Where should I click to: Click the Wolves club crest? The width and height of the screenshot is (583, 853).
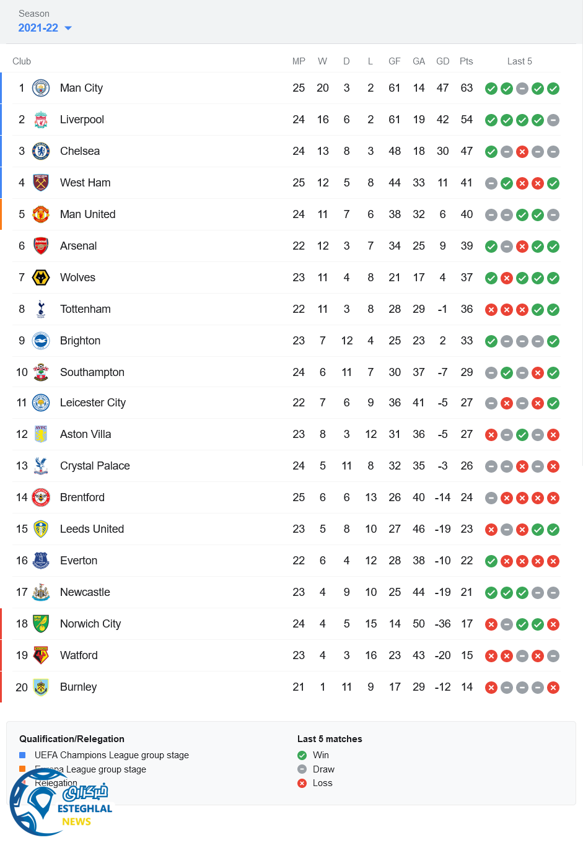click(41, 278)
